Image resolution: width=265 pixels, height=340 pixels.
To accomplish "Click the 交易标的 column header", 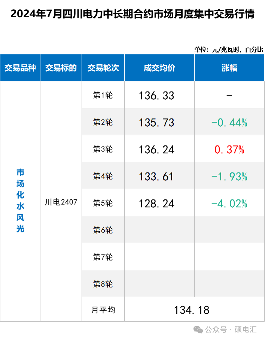I will [x=61, y=68].
